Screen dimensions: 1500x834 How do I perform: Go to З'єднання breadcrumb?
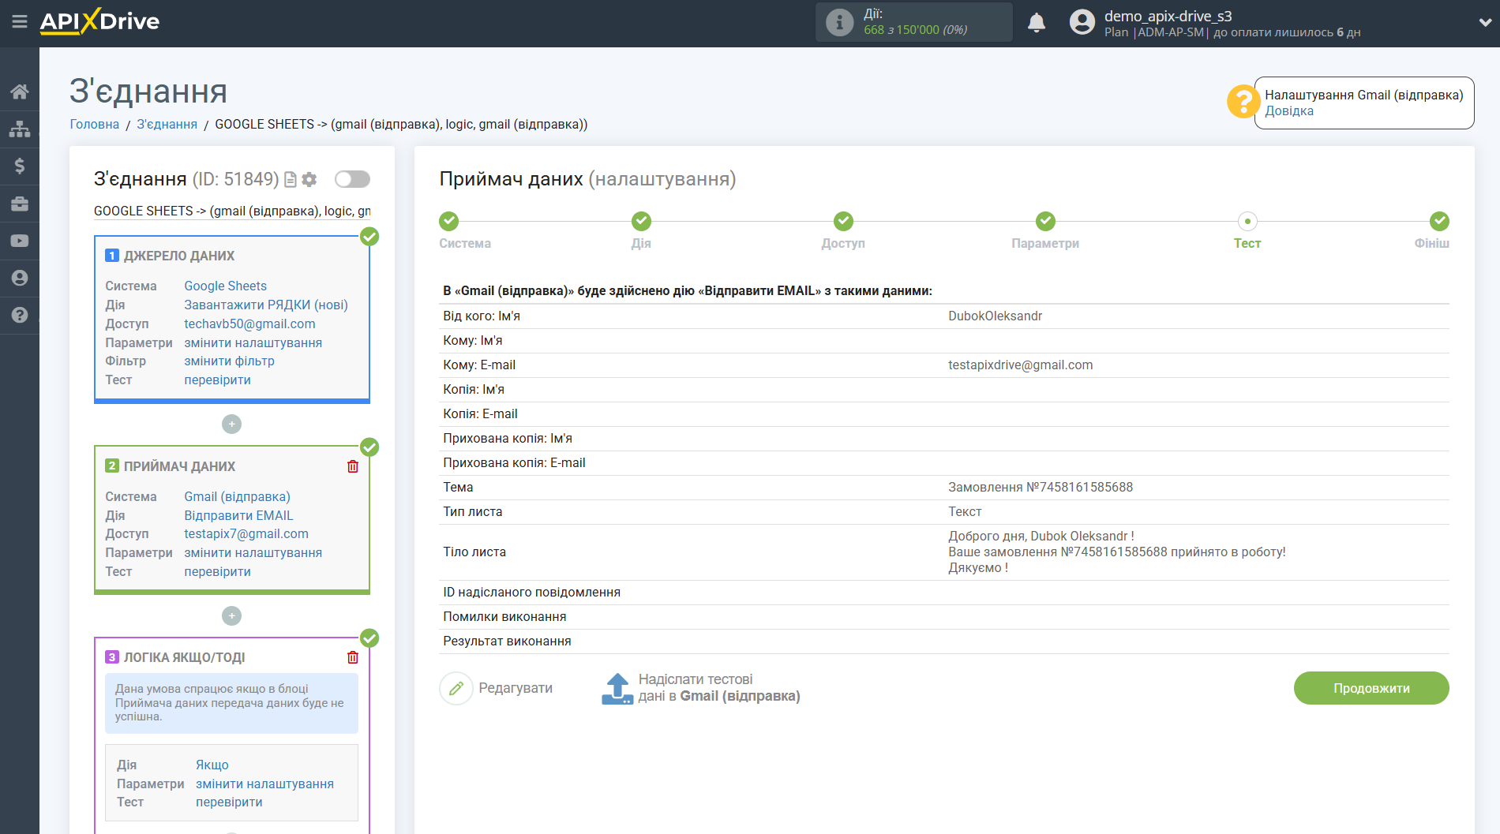point(167,125)
